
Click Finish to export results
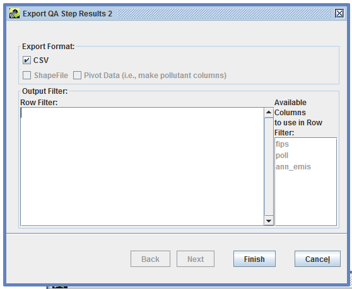(x=254, y=259)
